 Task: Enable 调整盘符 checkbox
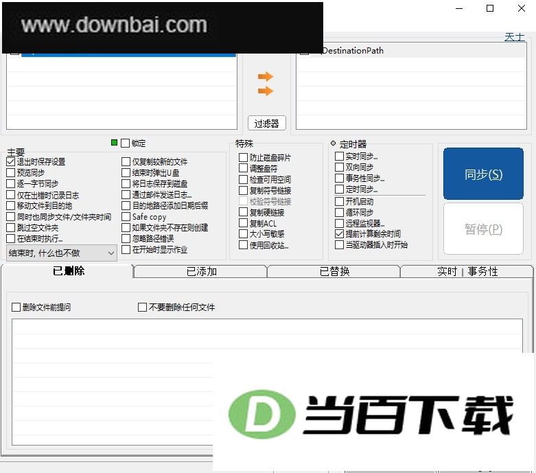tap(243, 168)
